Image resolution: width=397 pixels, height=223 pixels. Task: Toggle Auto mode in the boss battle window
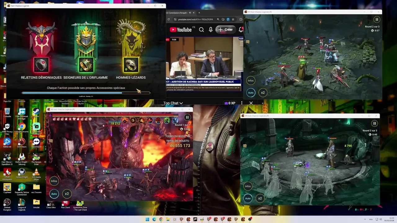click(x=54, y=194)
